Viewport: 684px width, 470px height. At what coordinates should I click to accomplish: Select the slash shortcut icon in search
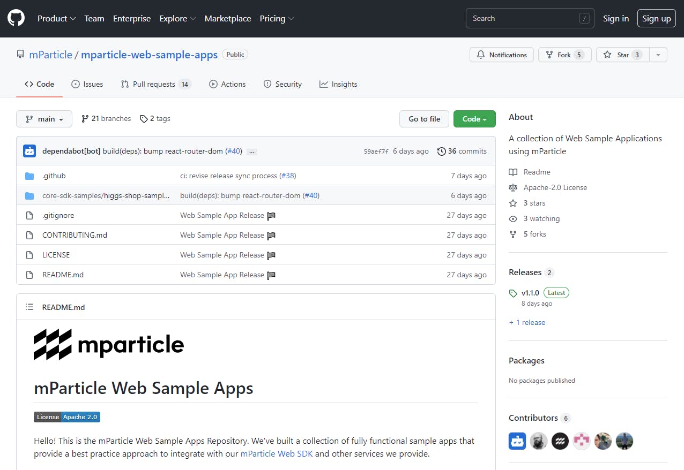pyautogui.click(x=584, y=18)
